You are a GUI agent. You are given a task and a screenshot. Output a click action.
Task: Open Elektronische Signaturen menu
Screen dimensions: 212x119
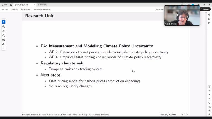[41, 9]
